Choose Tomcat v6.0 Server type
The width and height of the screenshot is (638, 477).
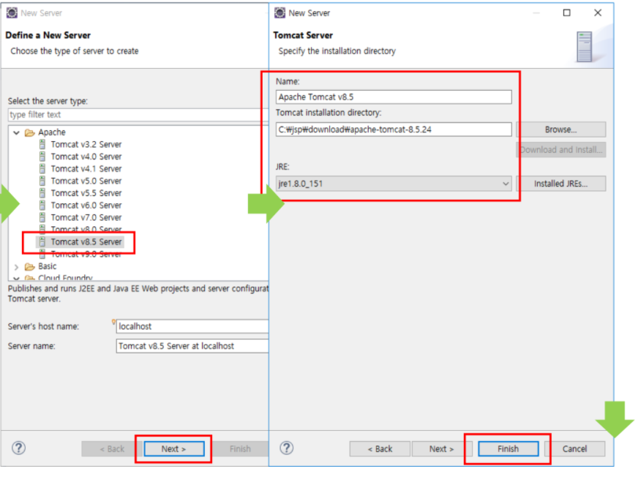(86, 206)
